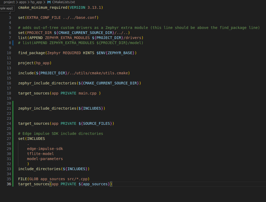Click the 'project(hp_app)' statement

point(35,63)
